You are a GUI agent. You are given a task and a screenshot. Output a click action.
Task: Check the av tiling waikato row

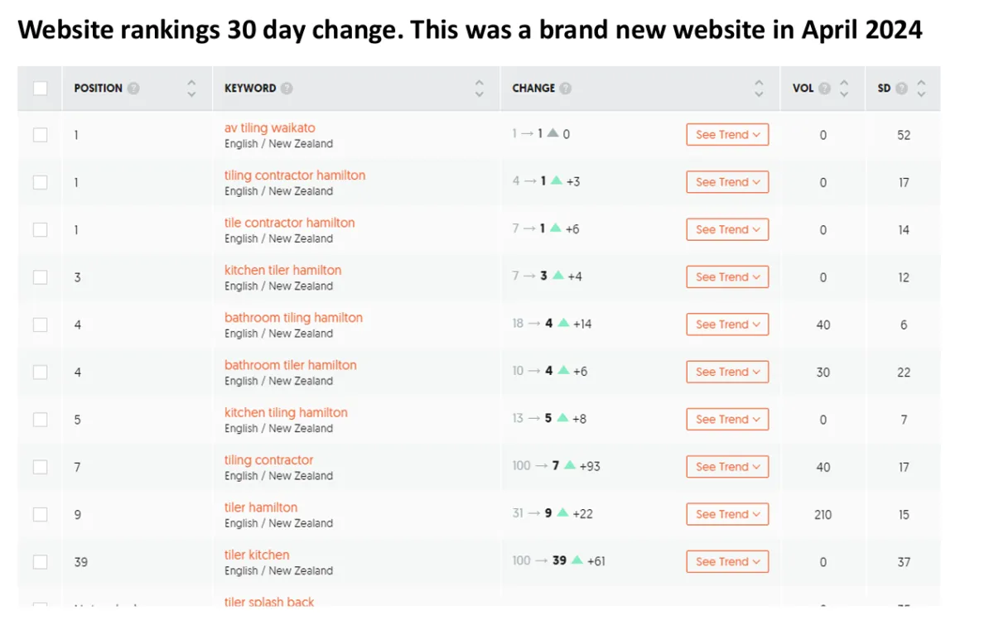coord(41,135)
